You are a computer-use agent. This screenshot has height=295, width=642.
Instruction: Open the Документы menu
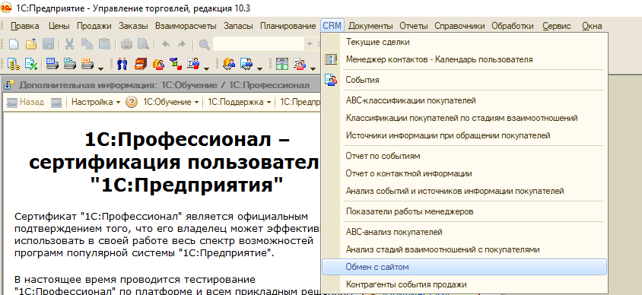pyautogui.click(x=370, y=26)
